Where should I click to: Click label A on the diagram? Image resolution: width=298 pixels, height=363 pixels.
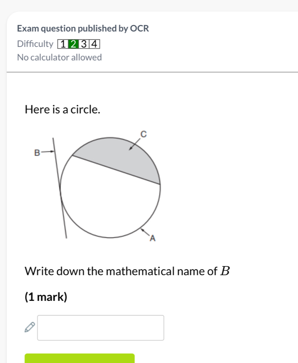tap(153, 238)
